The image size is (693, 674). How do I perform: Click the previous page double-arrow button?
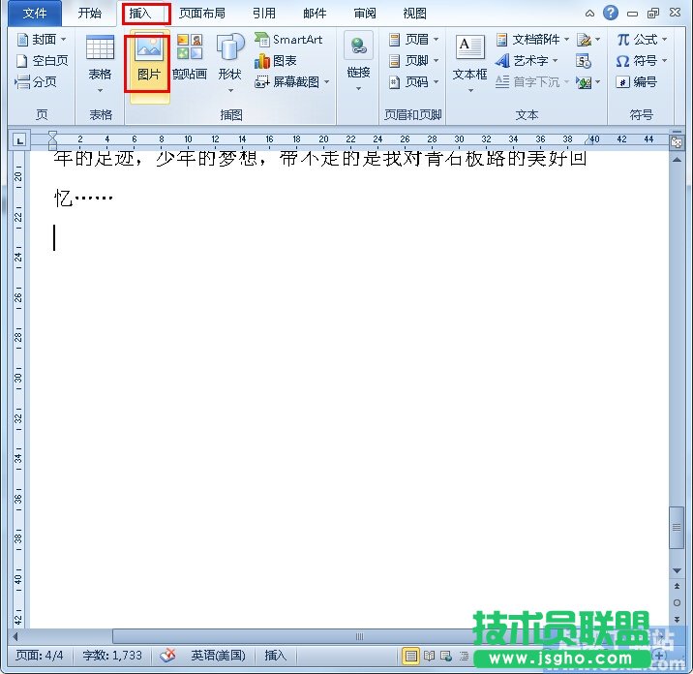click(677, 586)
